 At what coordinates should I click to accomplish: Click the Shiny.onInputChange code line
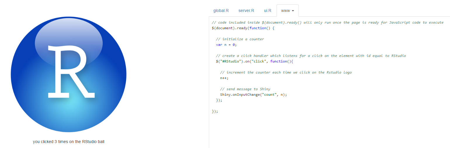(x=253, y=95)
